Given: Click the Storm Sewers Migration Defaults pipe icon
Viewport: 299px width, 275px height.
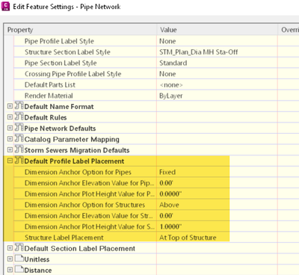Looking at the screenshot, I should tap(19, 149).
